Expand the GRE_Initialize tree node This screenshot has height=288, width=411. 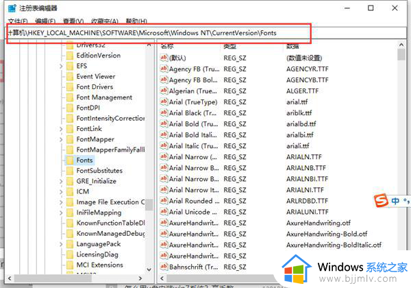coord(61,182)
